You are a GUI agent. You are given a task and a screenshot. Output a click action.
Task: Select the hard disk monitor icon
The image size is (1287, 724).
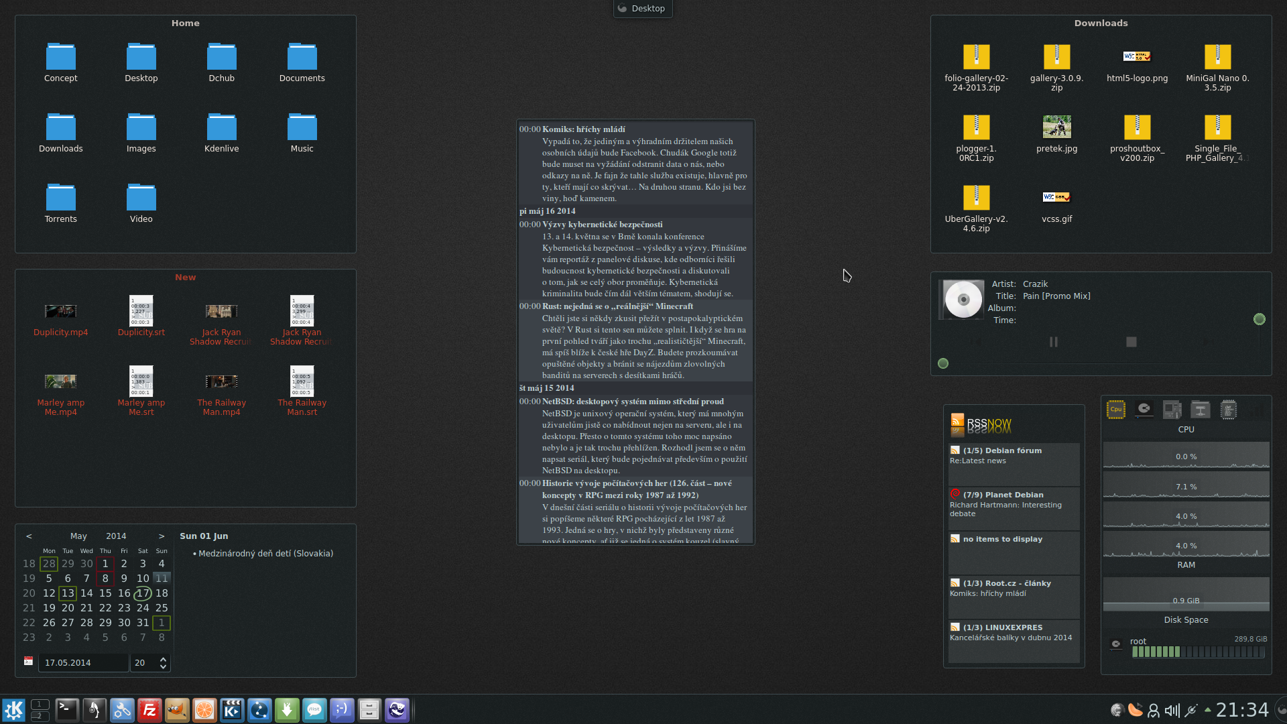point(1144,410)
